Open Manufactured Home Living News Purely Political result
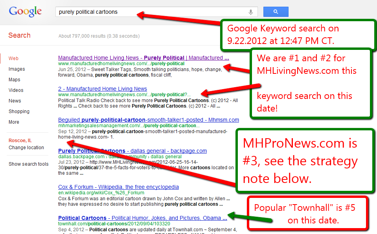The width and height of the screenshot is (377, 234). click(143, 58)
